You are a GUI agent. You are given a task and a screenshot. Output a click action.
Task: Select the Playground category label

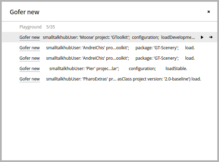(x=31, y=27)
